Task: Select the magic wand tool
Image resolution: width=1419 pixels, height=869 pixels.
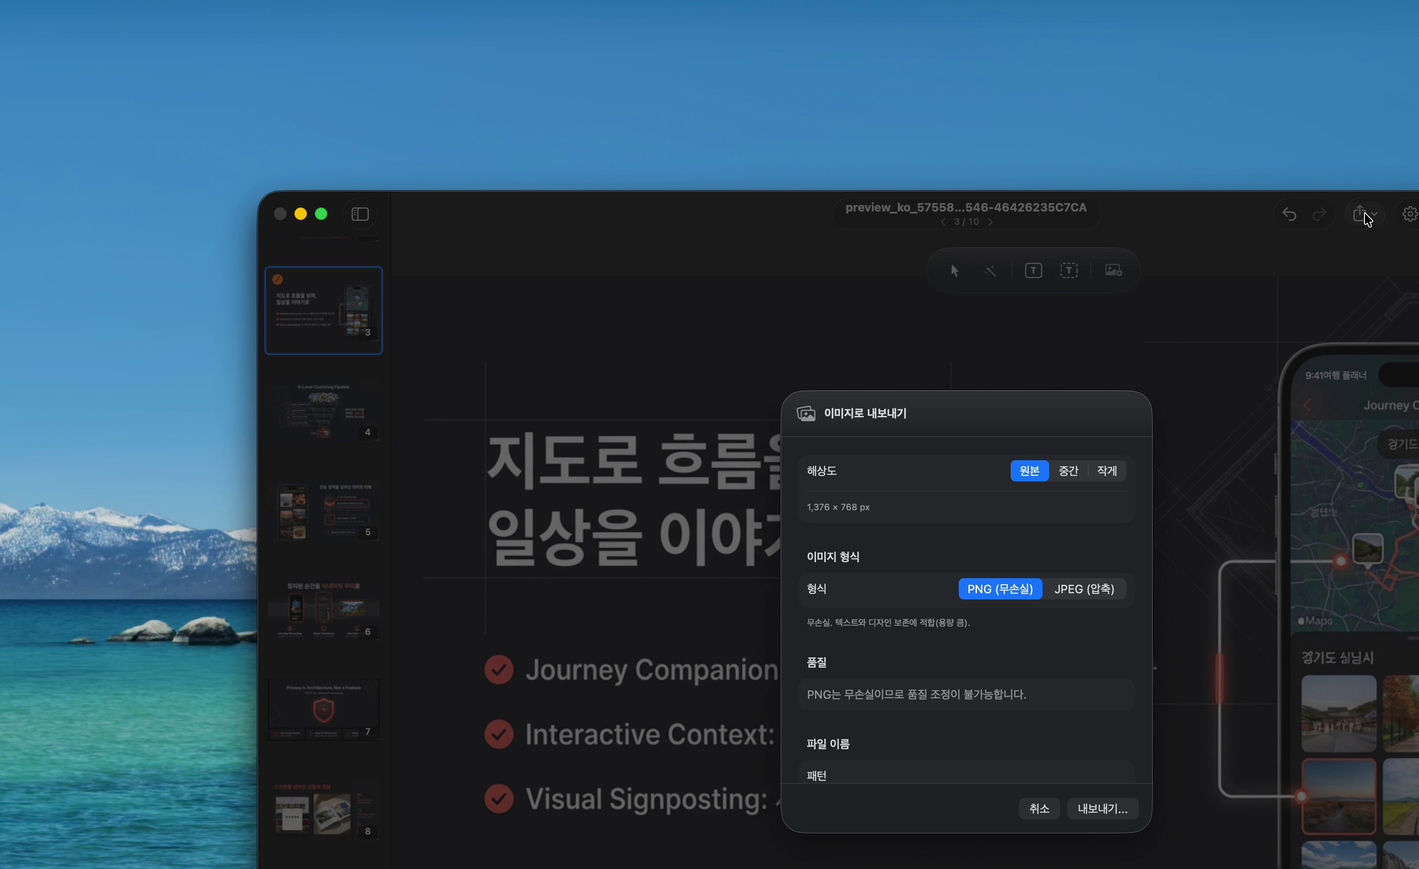Action: [x=991, y=270]
